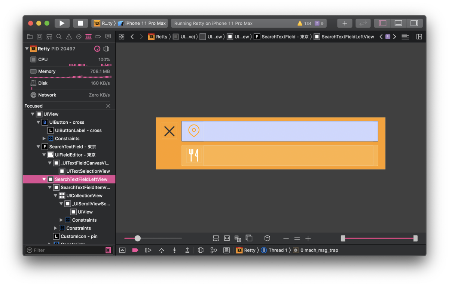Open the Project navigator folder icon
The height and width of the screenshot is (286, 449).
(x=30, y=37)
